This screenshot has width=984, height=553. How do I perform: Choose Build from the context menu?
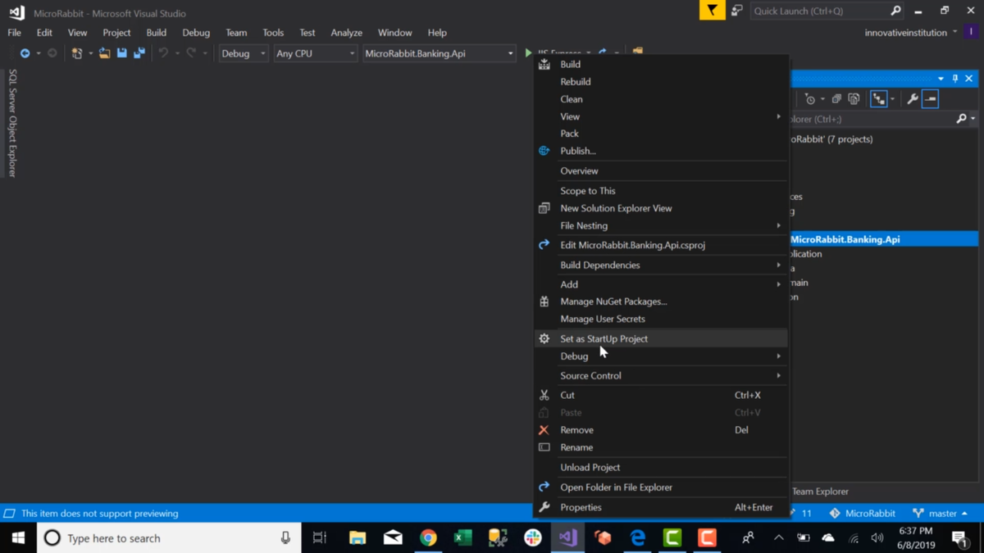661,64
